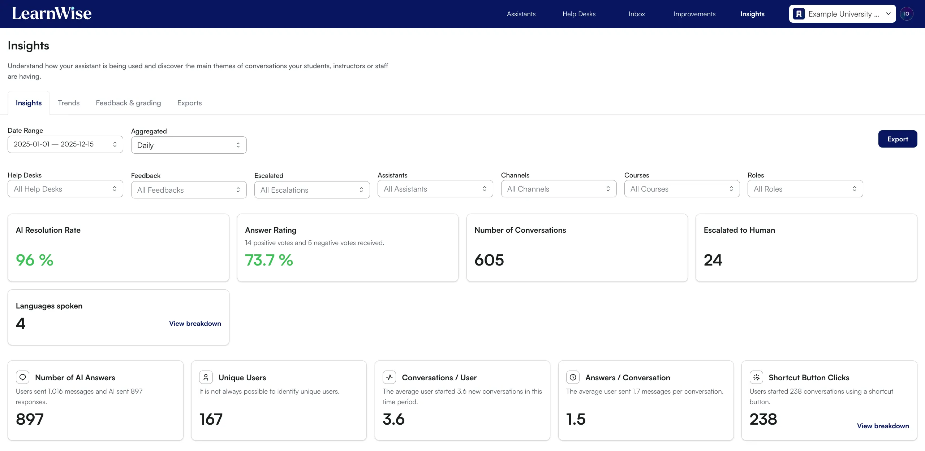Expand the All Roles dropdown
Image resolution: width=925 pixels, height=451 pixels.
pyautogui.click(x=805, y=189)
